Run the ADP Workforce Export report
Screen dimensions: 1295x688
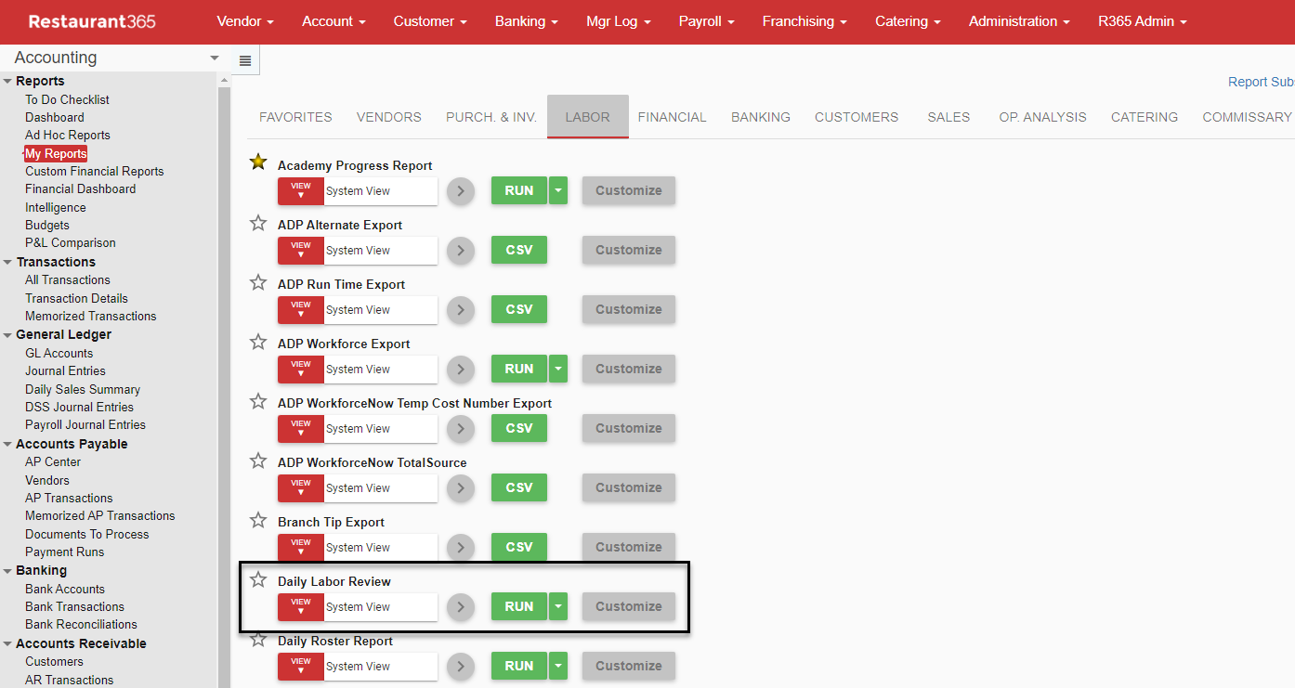(x=519, y=369)
